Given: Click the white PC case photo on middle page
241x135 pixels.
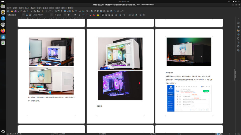Looking at the screenshot, I should coord(120,54).
